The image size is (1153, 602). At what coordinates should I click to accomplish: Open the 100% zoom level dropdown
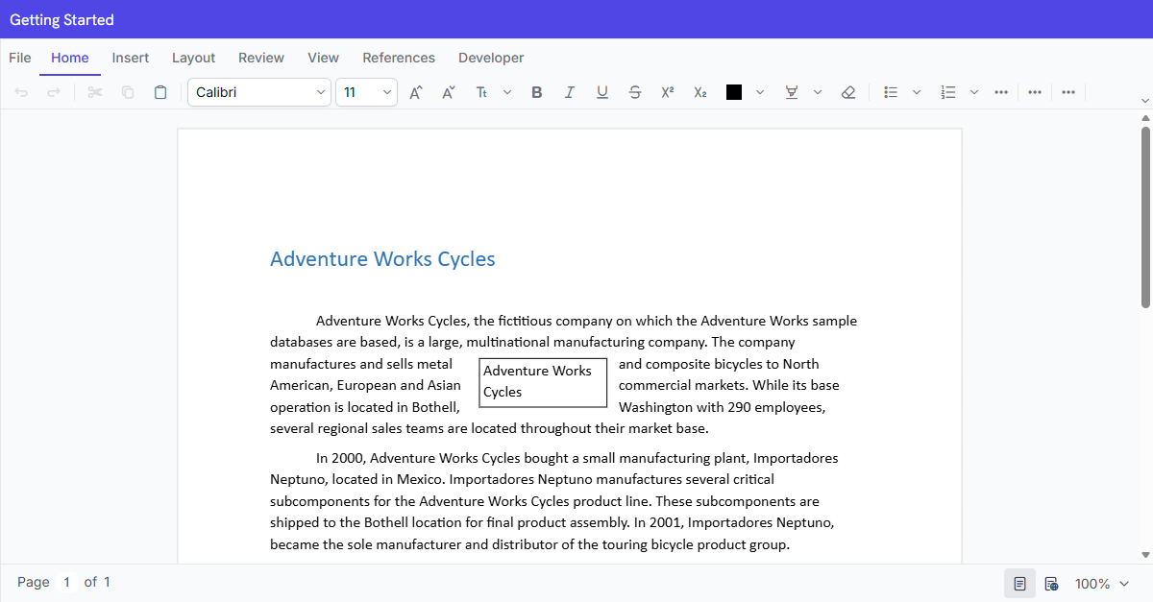(x=1102, y=584)
